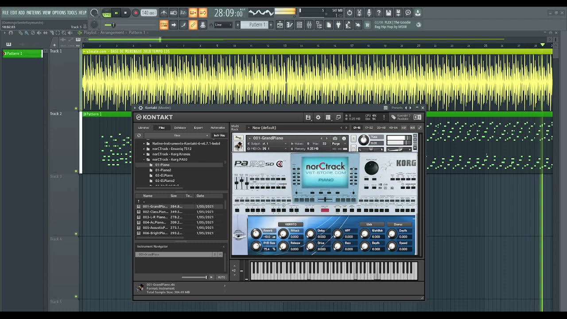Toggle the link/chain icon in FL toolbar
This screenshot has width=567, height=319.
(x=193, y=25)
